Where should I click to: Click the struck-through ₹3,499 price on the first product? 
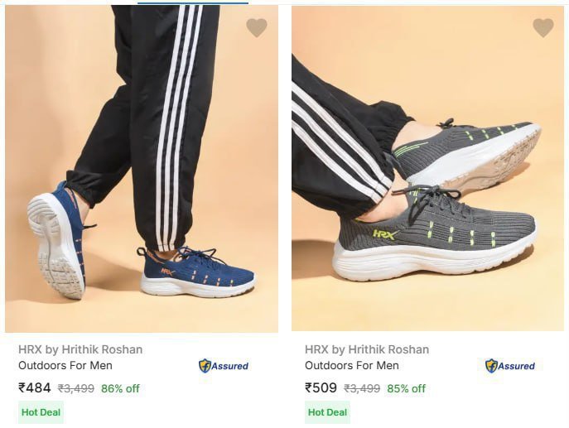(75, 388)
